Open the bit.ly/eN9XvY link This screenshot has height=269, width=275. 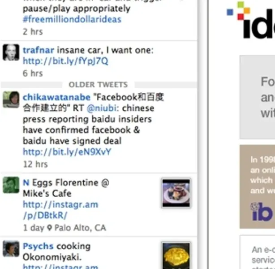67,152
